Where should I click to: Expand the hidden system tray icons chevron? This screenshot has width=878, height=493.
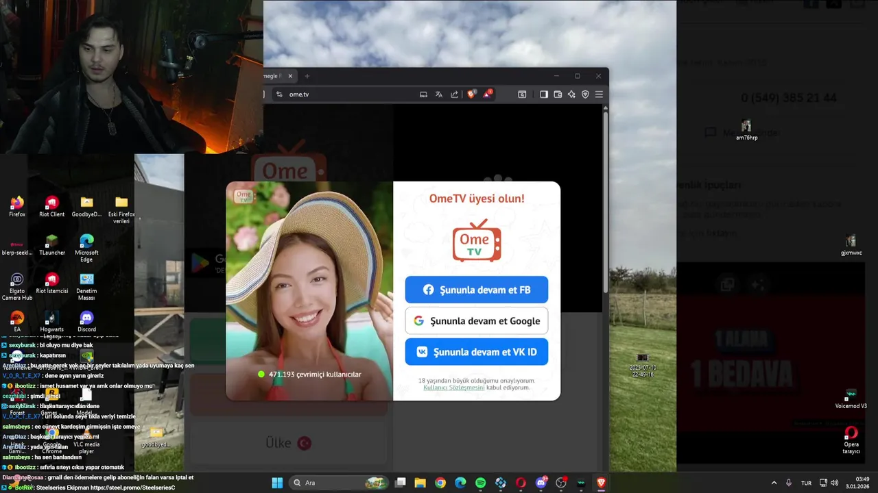(x=774, y=483)
